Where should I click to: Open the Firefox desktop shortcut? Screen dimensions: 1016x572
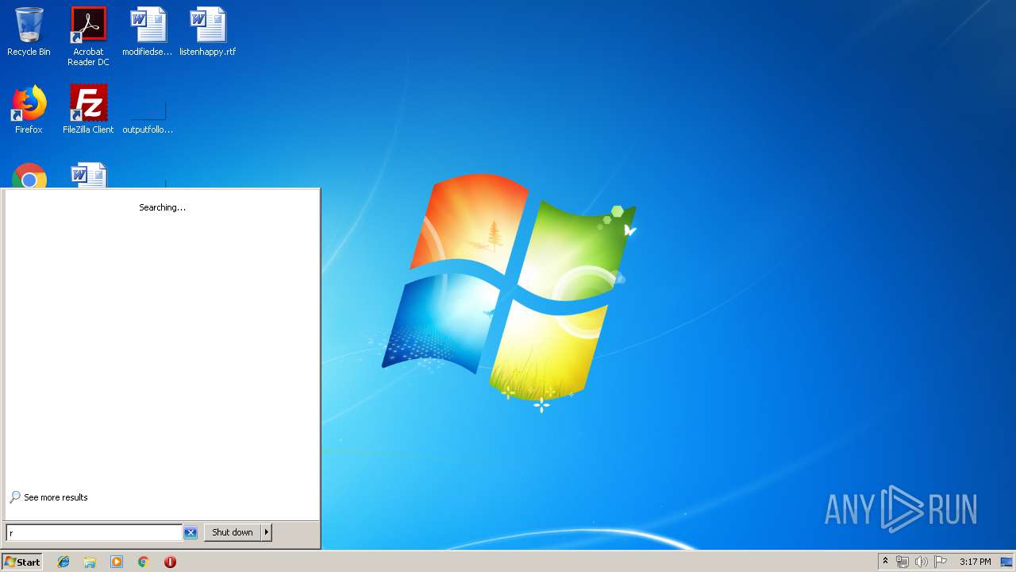[x=29, y=110]
